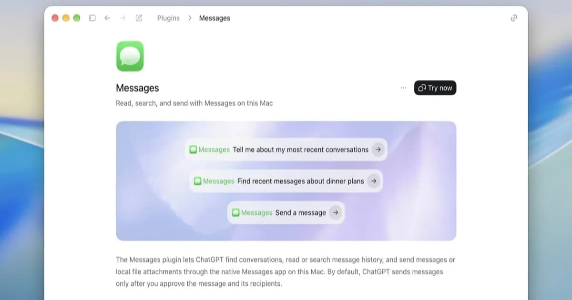The width and height of the screenshot is (572, 300).
Task: Open the Plugins breadcrumb
Action: tap(168, 18)
